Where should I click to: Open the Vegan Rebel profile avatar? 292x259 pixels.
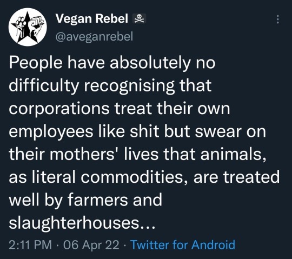coord(28,27)
